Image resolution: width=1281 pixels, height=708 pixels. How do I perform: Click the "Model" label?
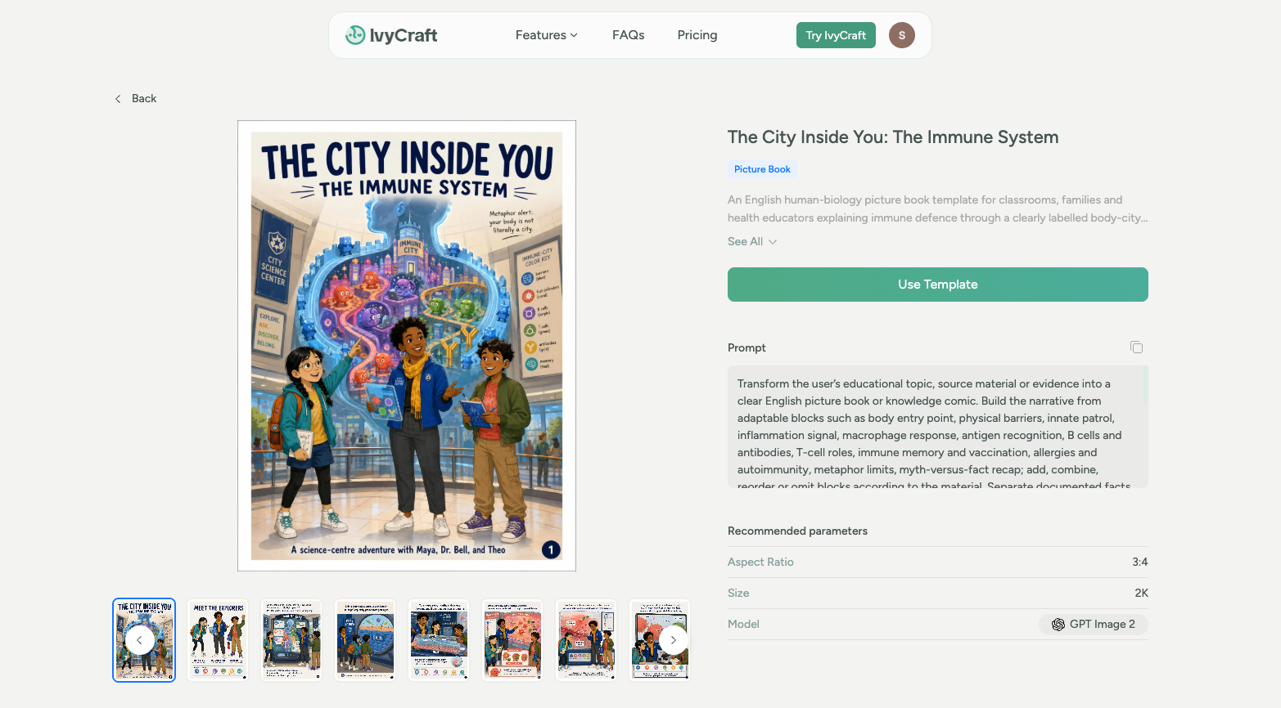pos(743,624)
